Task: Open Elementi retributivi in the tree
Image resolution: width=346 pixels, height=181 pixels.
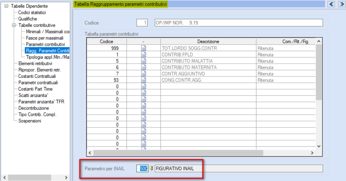Action: coord(35,63)
